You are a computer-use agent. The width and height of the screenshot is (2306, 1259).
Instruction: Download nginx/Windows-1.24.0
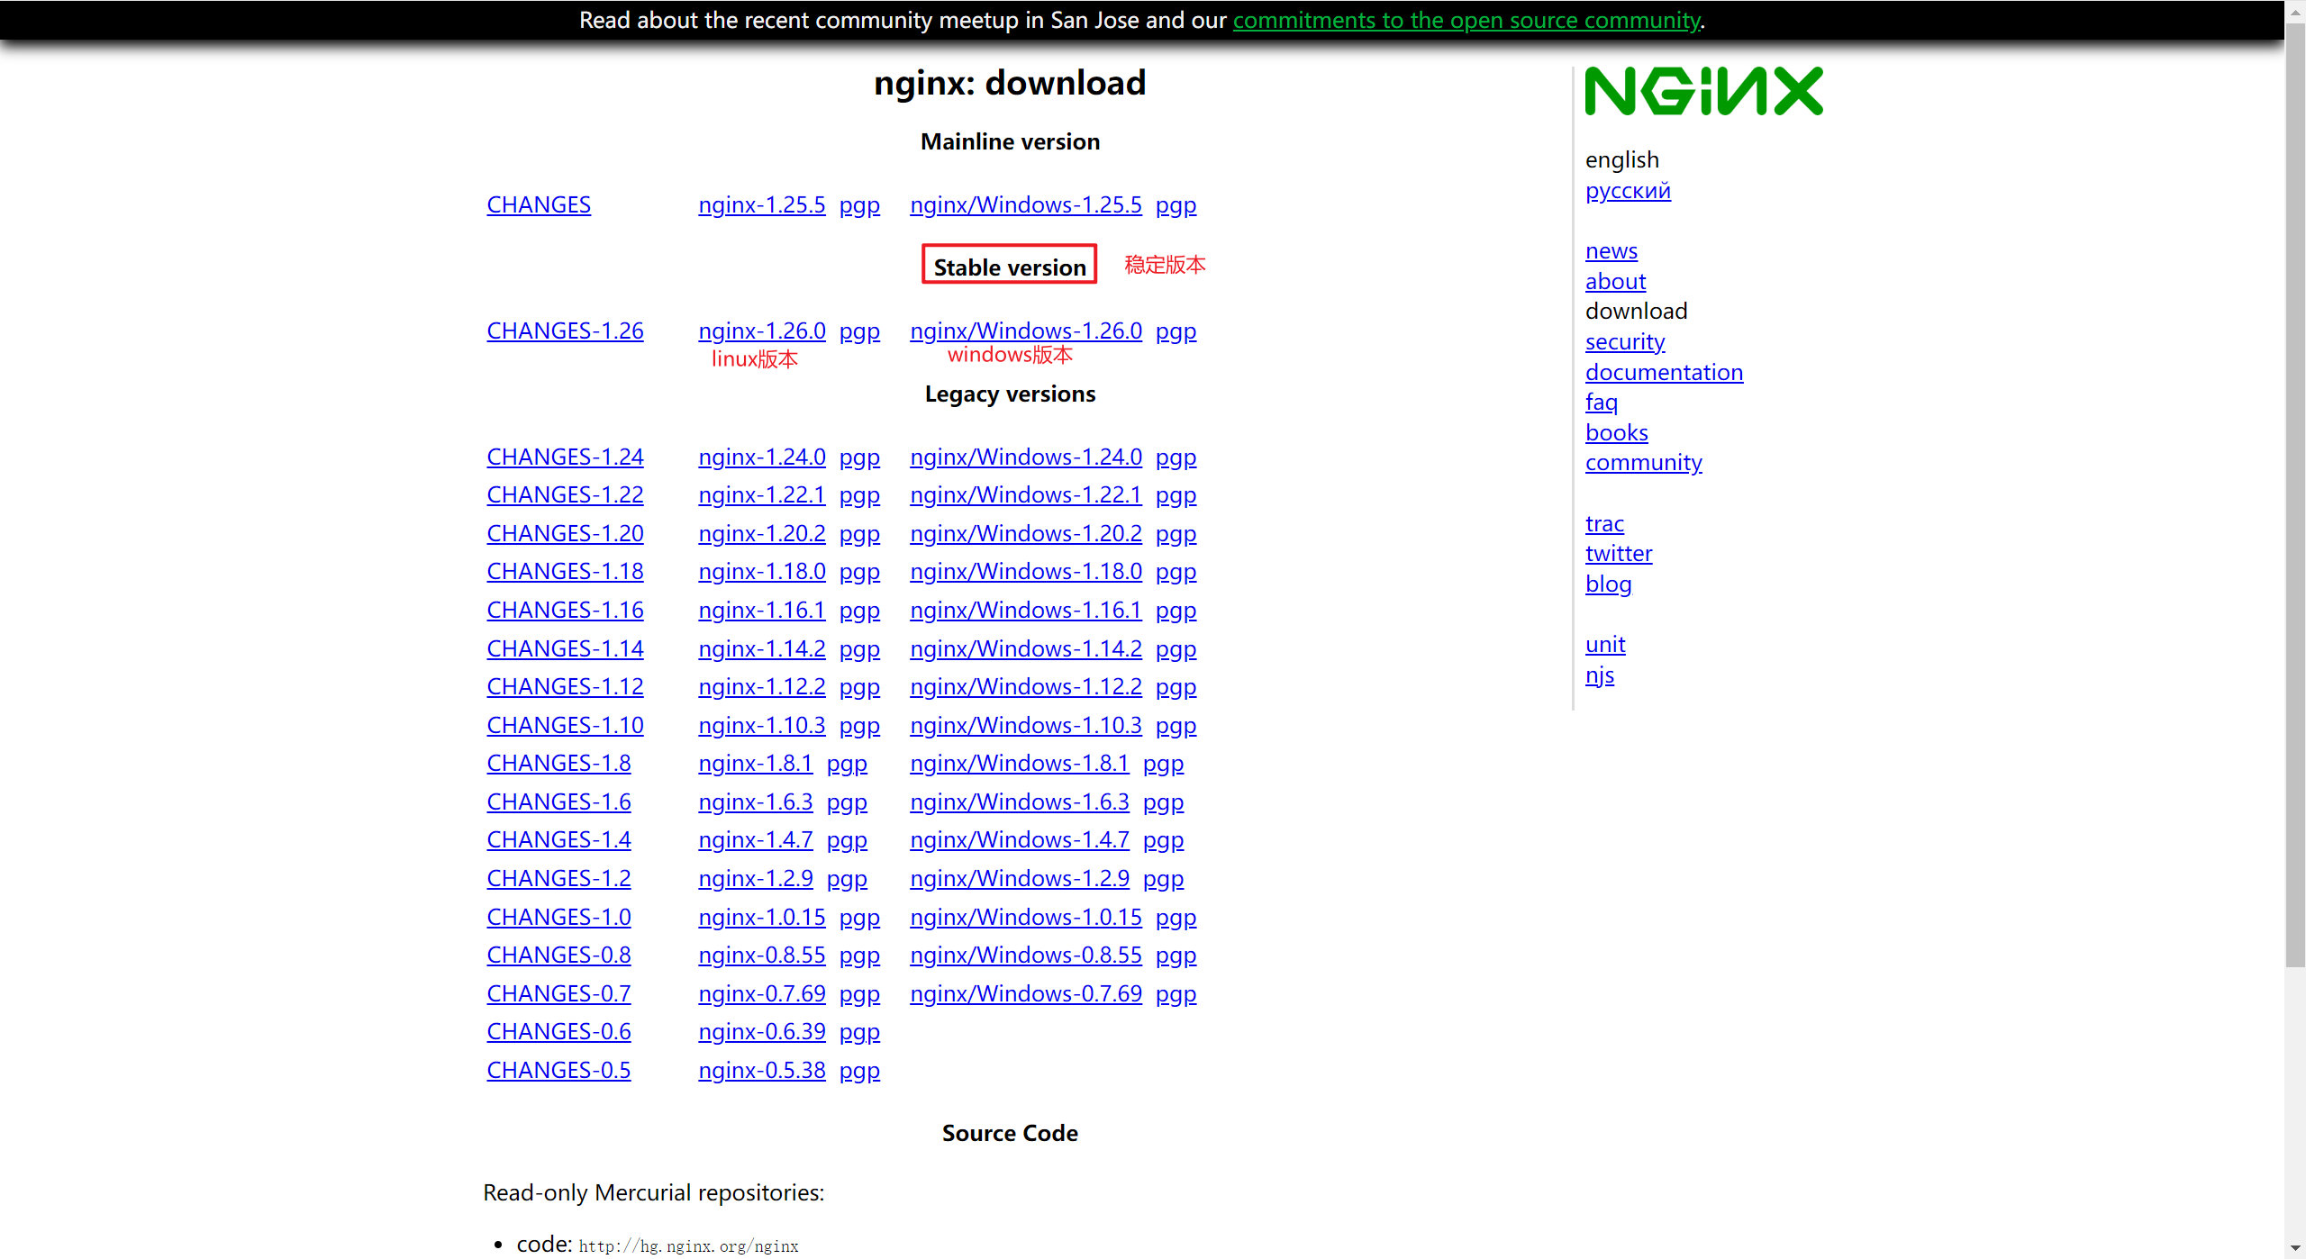[1026, 457]
